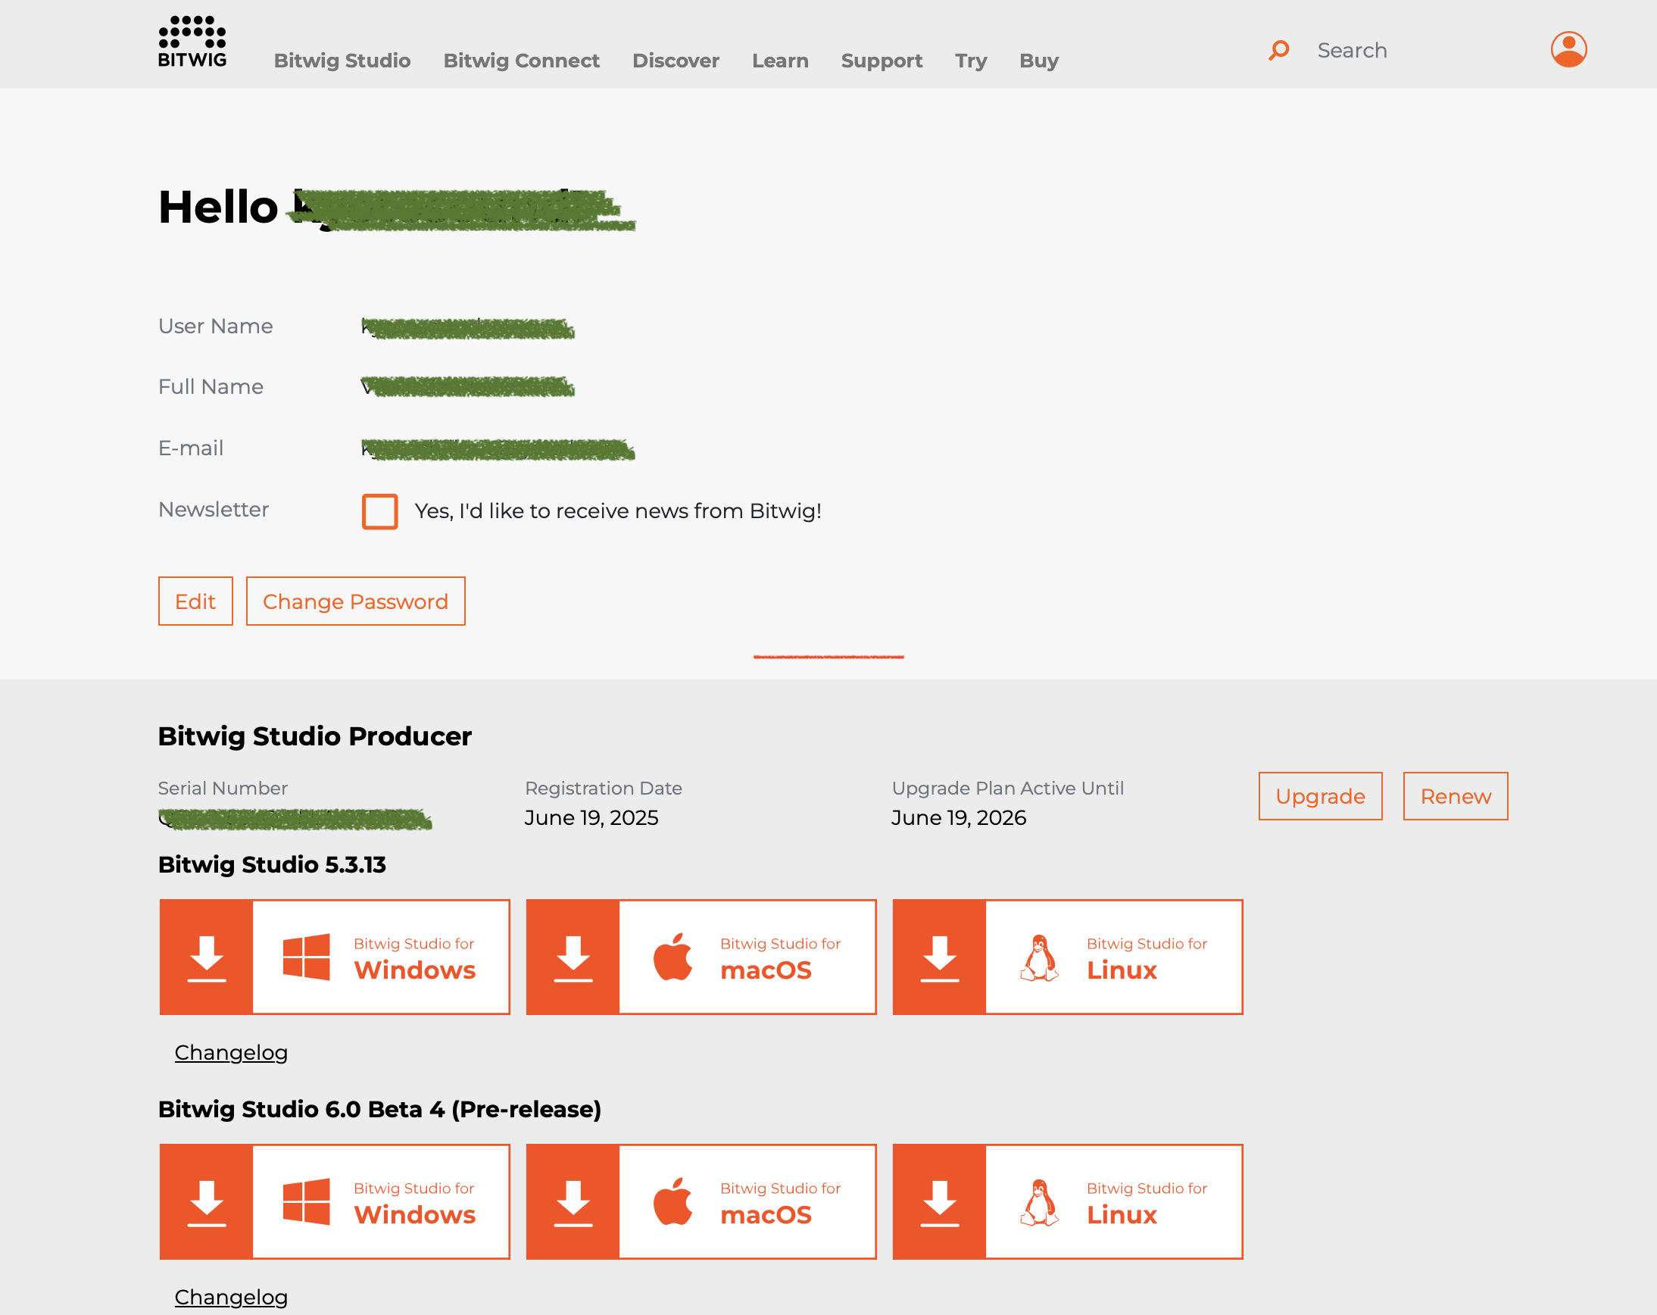Open the user account profile icon
The height and width of the screenshot is (1315, 1657).
(x=1568, y=49)
